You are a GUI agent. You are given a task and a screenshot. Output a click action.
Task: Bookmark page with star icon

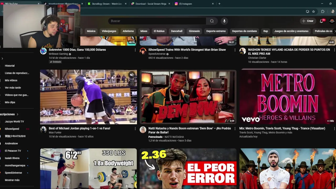[313, 12]
